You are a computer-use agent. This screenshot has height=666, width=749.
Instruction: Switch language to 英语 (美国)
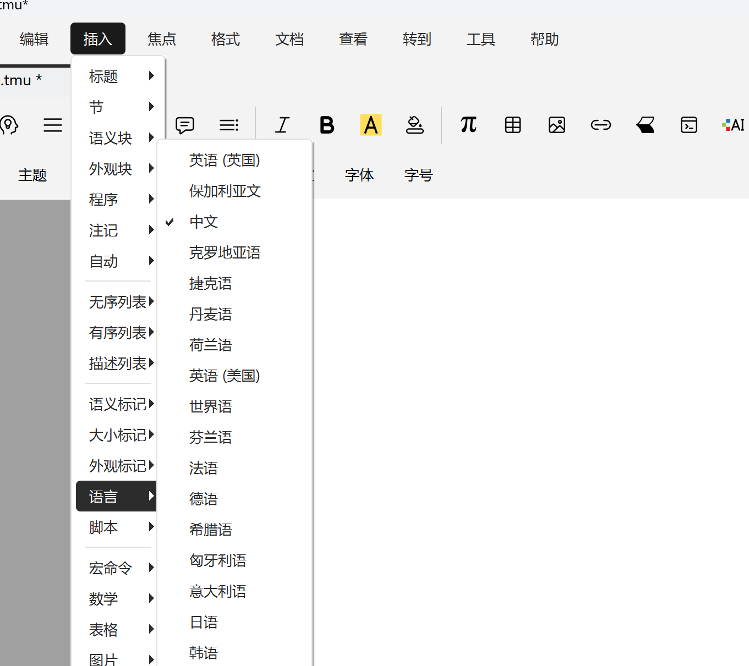pyautogui.click(x=225, y=376)
